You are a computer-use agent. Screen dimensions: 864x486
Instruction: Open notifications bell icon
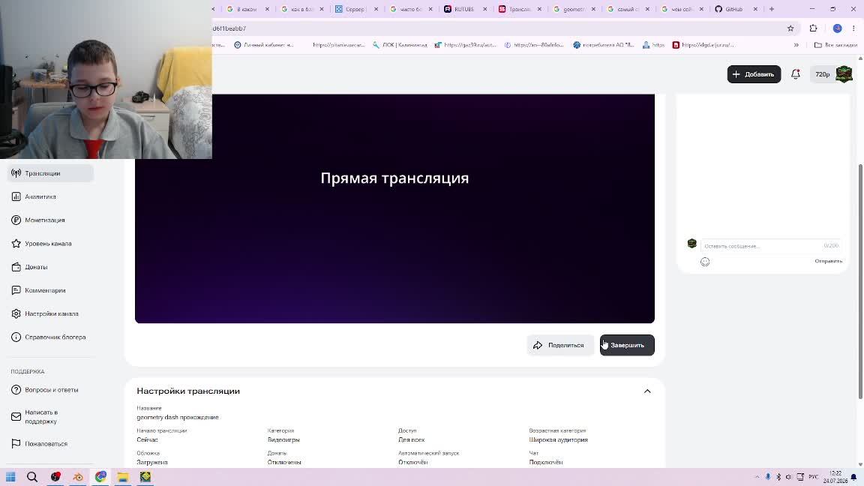795,73
